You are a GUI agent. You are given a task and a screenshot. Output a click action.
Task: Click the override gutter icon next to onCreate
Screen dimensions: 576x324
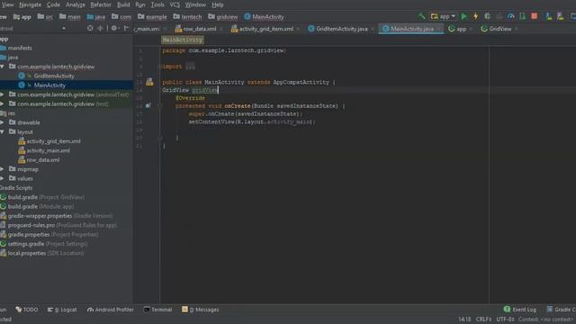[148, 106]
